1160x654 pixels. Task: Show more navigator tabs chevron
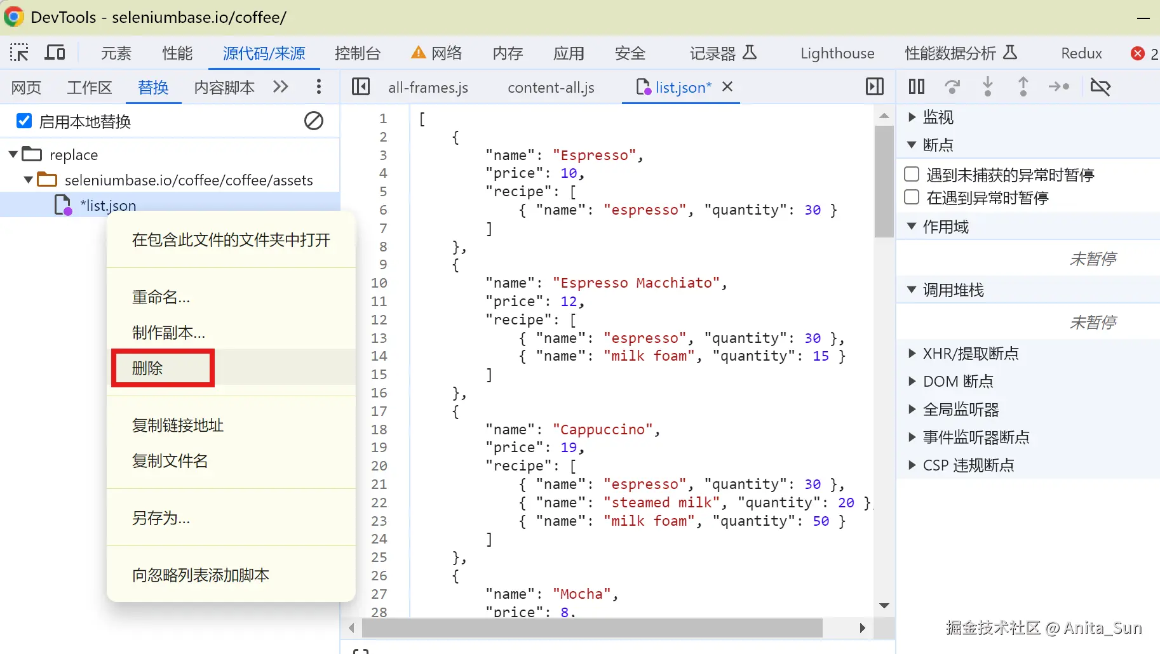[x=280, y=86]
